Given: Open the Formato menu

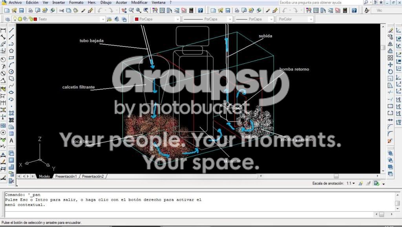Looking at the screenshot, I should tap(77, 2).
